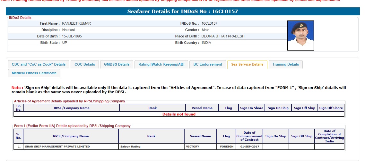The image size is (365, 167).
Task: Click the seafarer's profile photo
Action: coord(300,36)
